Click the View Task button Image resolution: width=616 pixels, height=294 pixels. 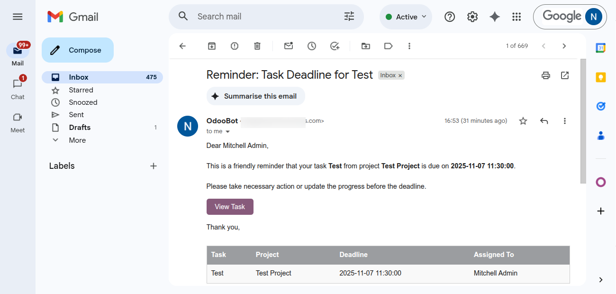(x=230, y=207)
